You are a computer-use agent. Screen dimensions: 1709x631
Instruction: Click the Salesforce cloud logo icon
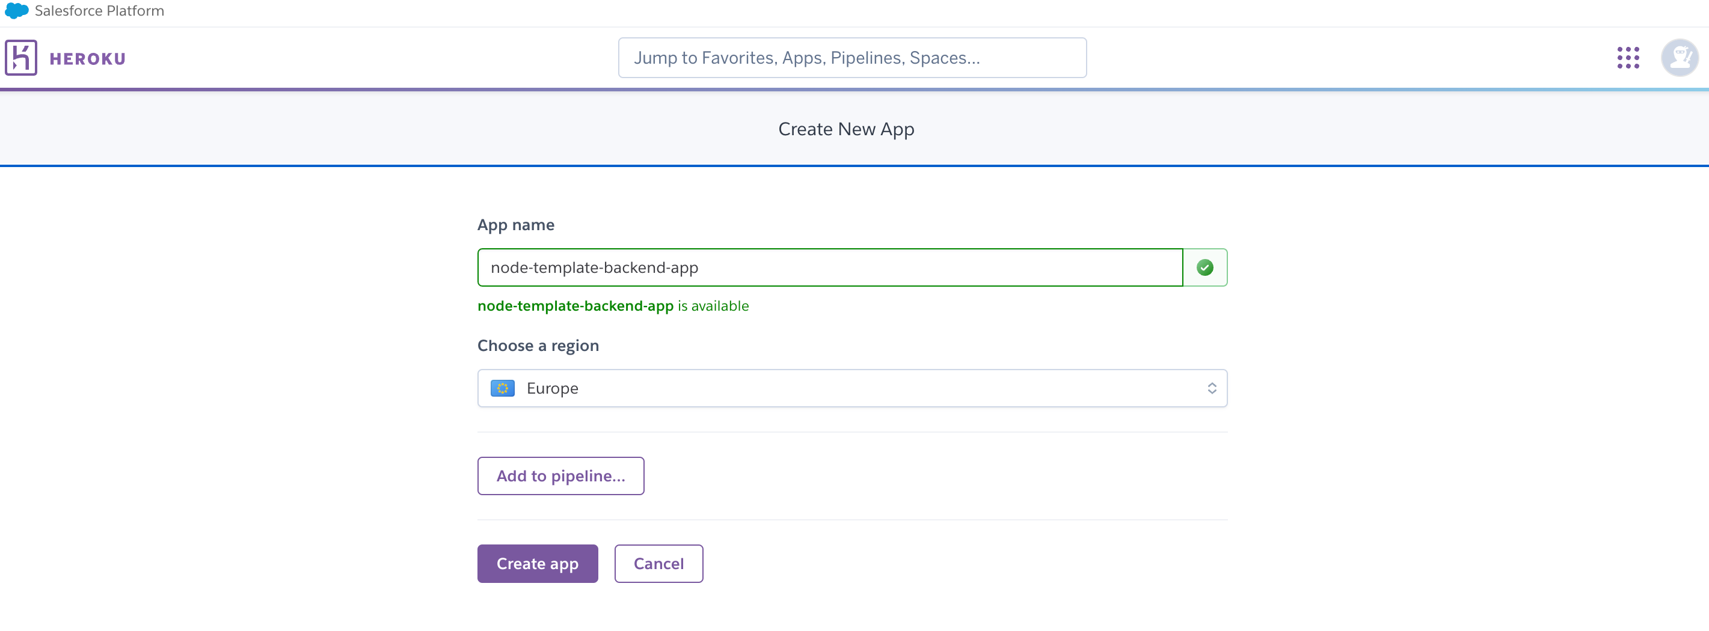(x=17, y=11)
